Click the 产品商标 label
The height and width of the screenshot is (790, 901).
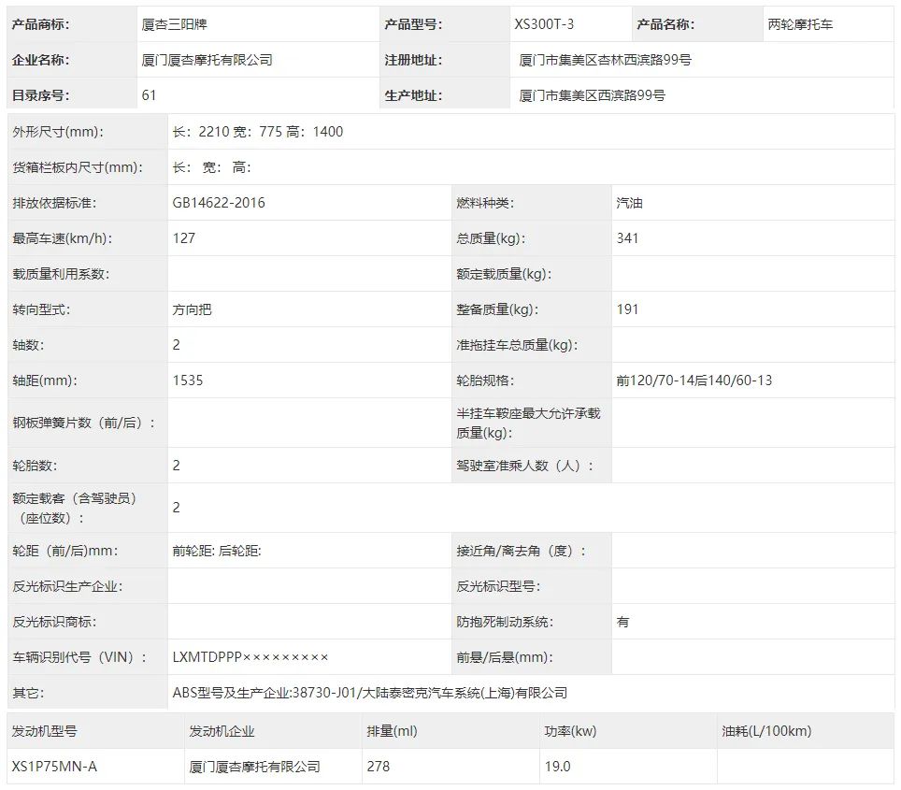click(x=40, y=24)
